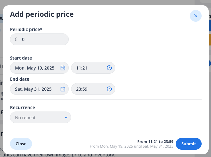The image size is (211, 157).
Task: Select the 'Sat, May 31, 2025' end date field
Action: pos(34,89)
